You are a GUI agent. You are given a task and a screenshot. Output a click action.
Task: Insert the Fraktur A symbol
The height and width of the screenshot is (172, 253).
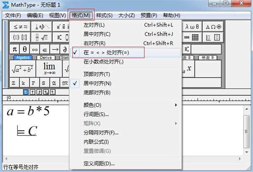click(55, 83)
